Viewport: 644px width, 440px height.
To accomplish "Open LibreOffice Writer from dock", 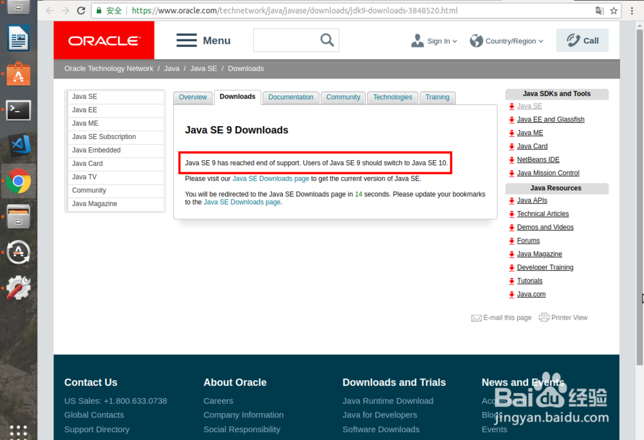I will click(19, 38).
